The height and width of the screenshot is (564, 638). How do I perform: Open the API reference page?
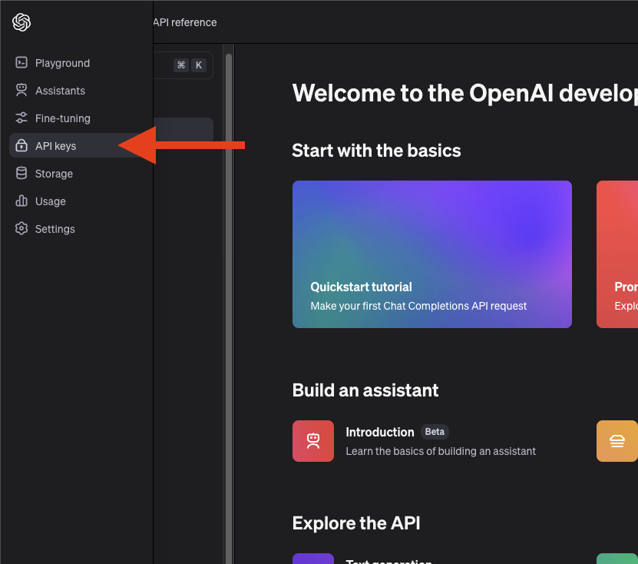point(184,22)
